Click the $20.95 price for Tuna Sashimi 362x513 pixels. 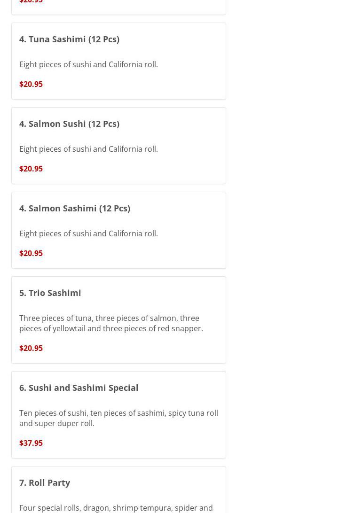coord(31,84)
